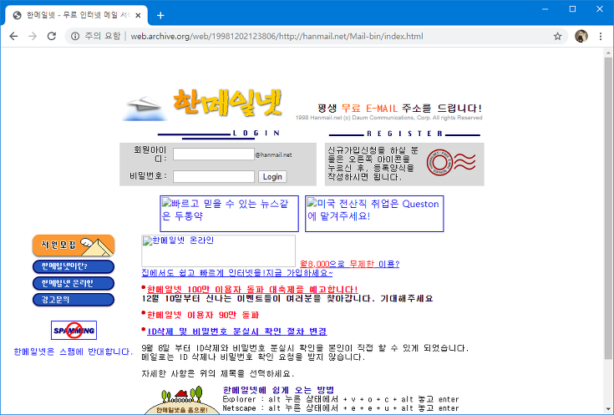Viewport: 614px width, 415px height.
Task: Click the 한메일넷에 쉽게 오는 방법 heading
Action: (278, 390)
